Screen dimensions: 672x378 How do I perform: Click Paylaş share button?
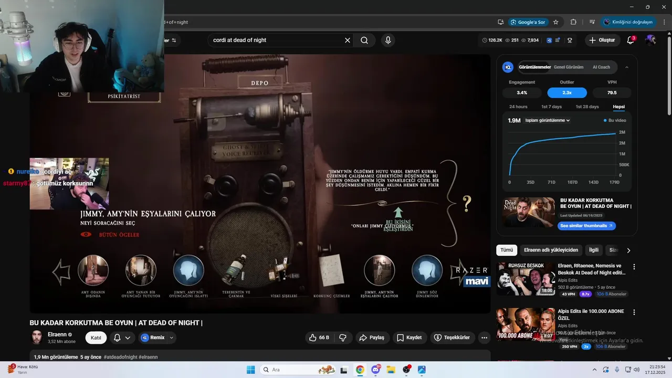click(372, 338)
